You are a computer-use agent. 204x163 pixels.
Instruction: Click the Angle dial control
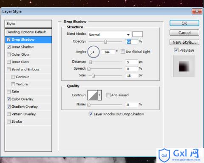93,52
